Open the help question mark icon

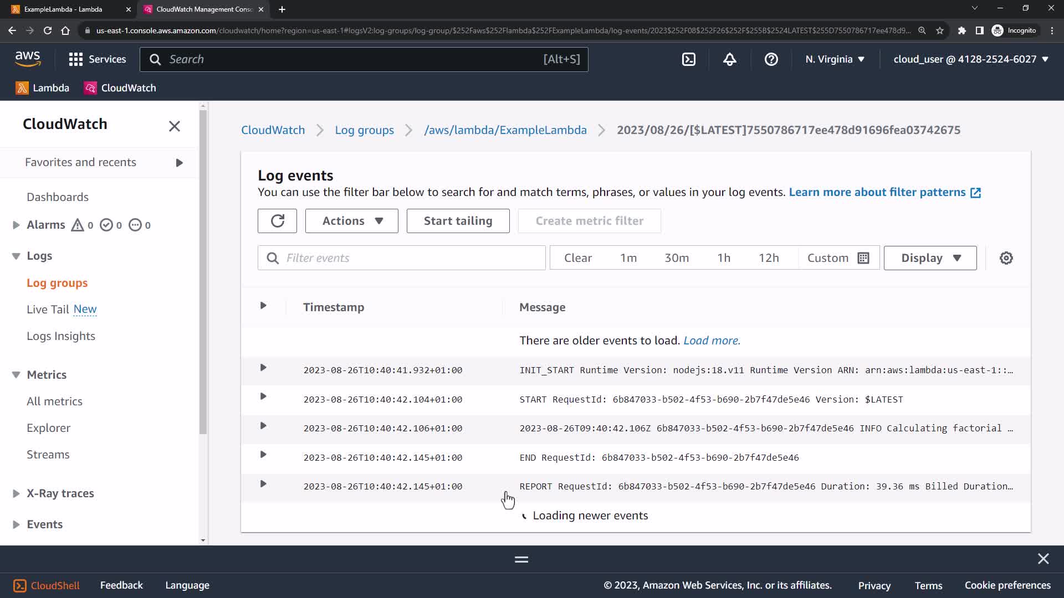click(771, 59)
